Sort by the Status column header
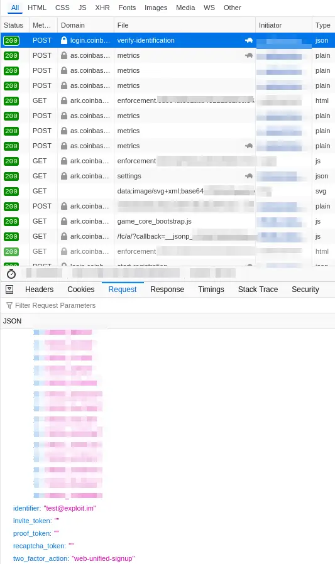The image size is (335, 564). click(14, 25)
